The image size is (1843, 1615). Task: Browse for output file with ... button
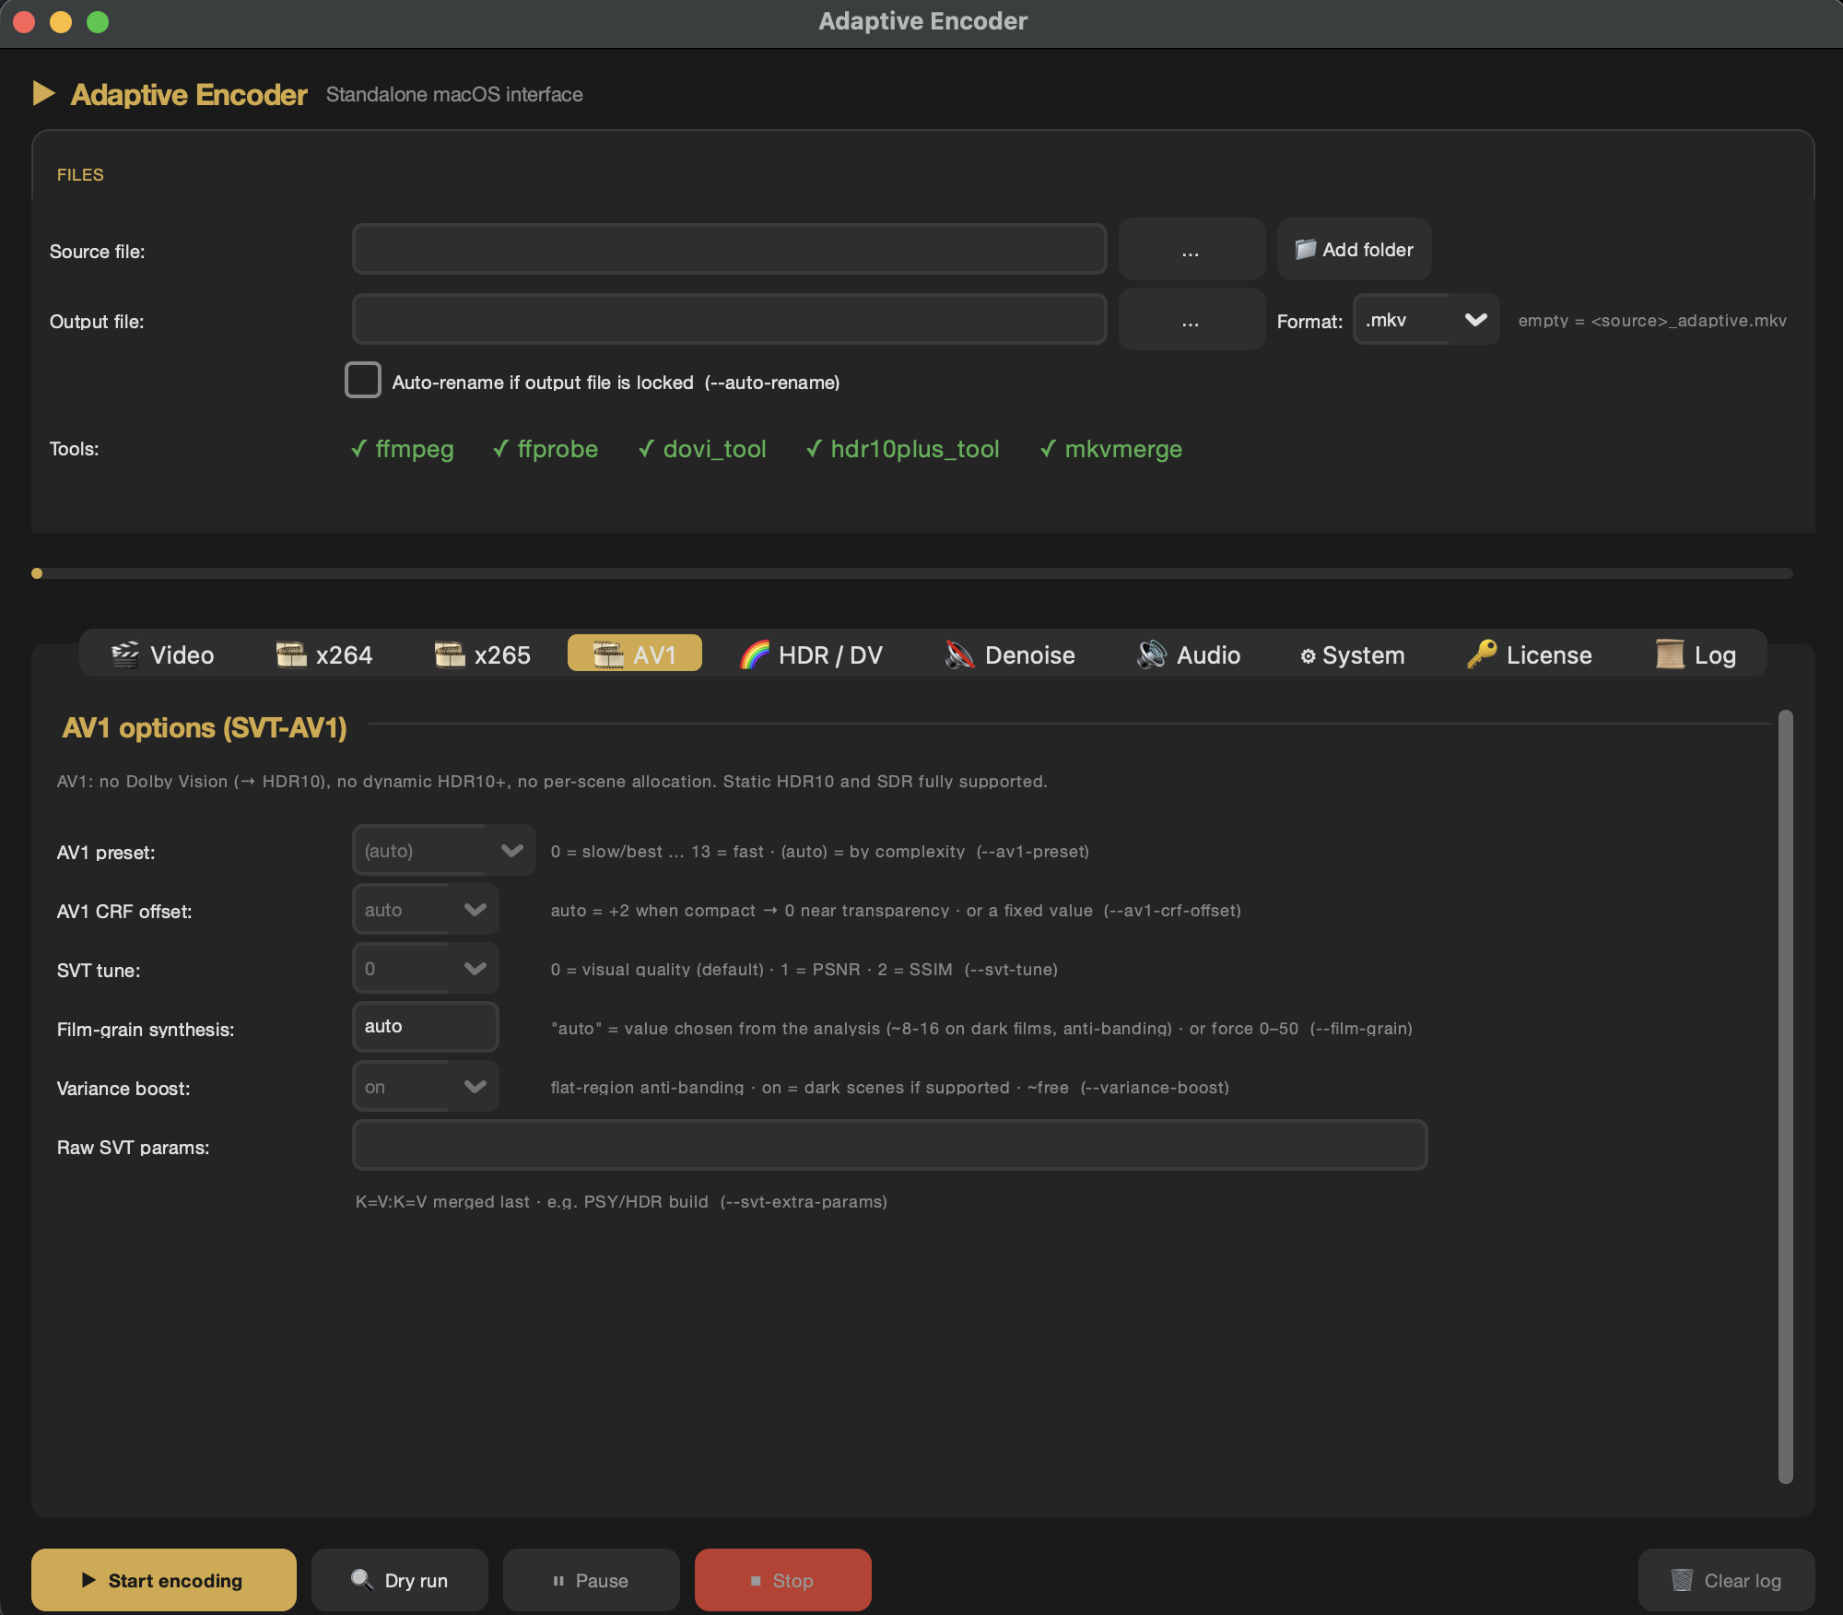tap(1191, 320)
